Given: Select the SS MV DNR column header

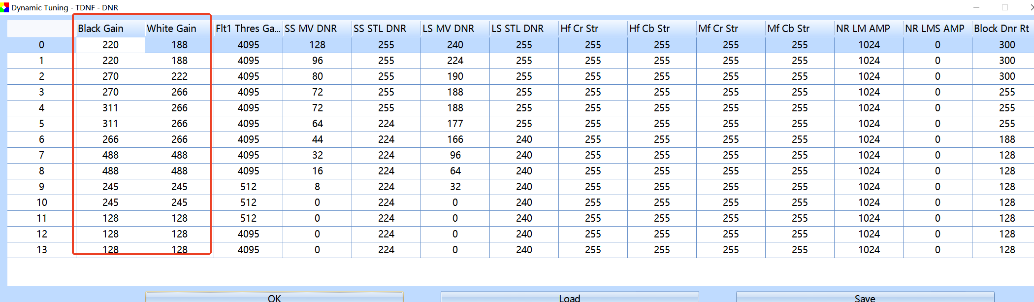Looking at the screenshot, I should coord(317,29).
